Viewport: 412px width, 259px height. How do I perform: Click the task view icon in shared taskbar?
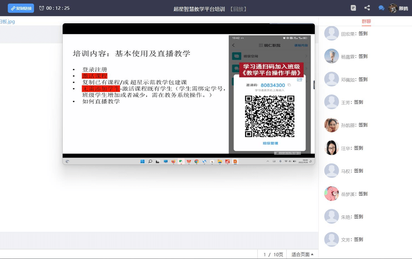point(158,162)
